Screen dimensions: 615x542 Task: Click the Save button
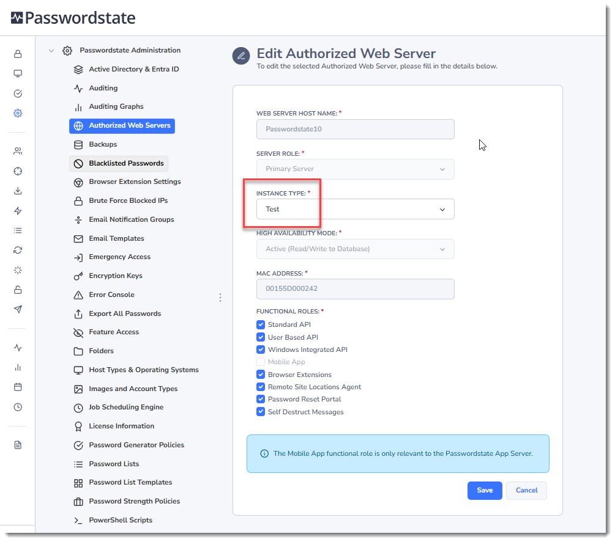coord(485,491)
